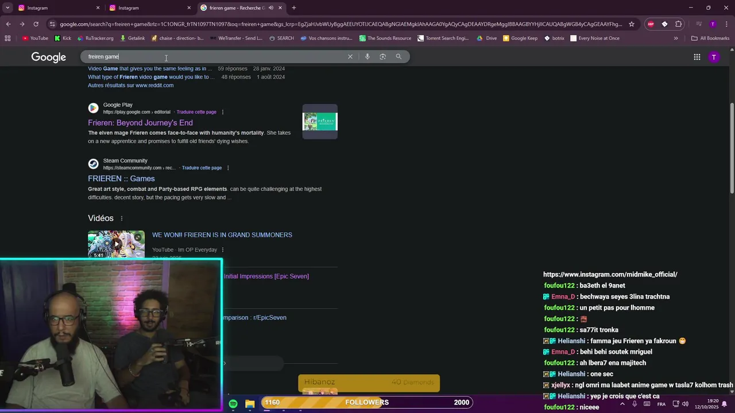
Task: Open YouTube bookmark
Action: tap(35, 38)
